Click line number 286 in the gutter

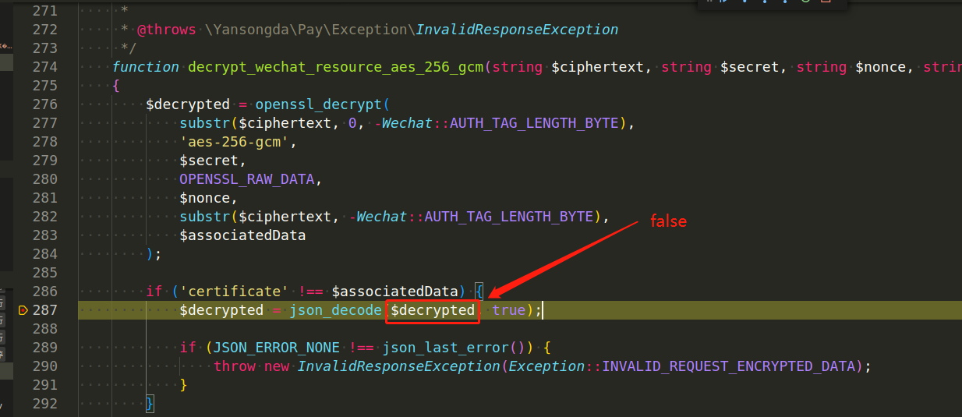coord(45,292)
